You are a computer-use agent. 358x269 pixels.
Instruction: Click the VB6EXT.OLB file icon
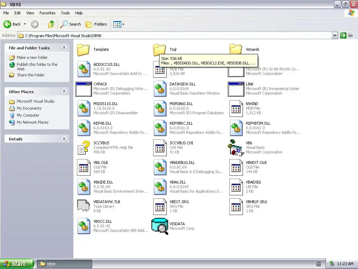236,167
